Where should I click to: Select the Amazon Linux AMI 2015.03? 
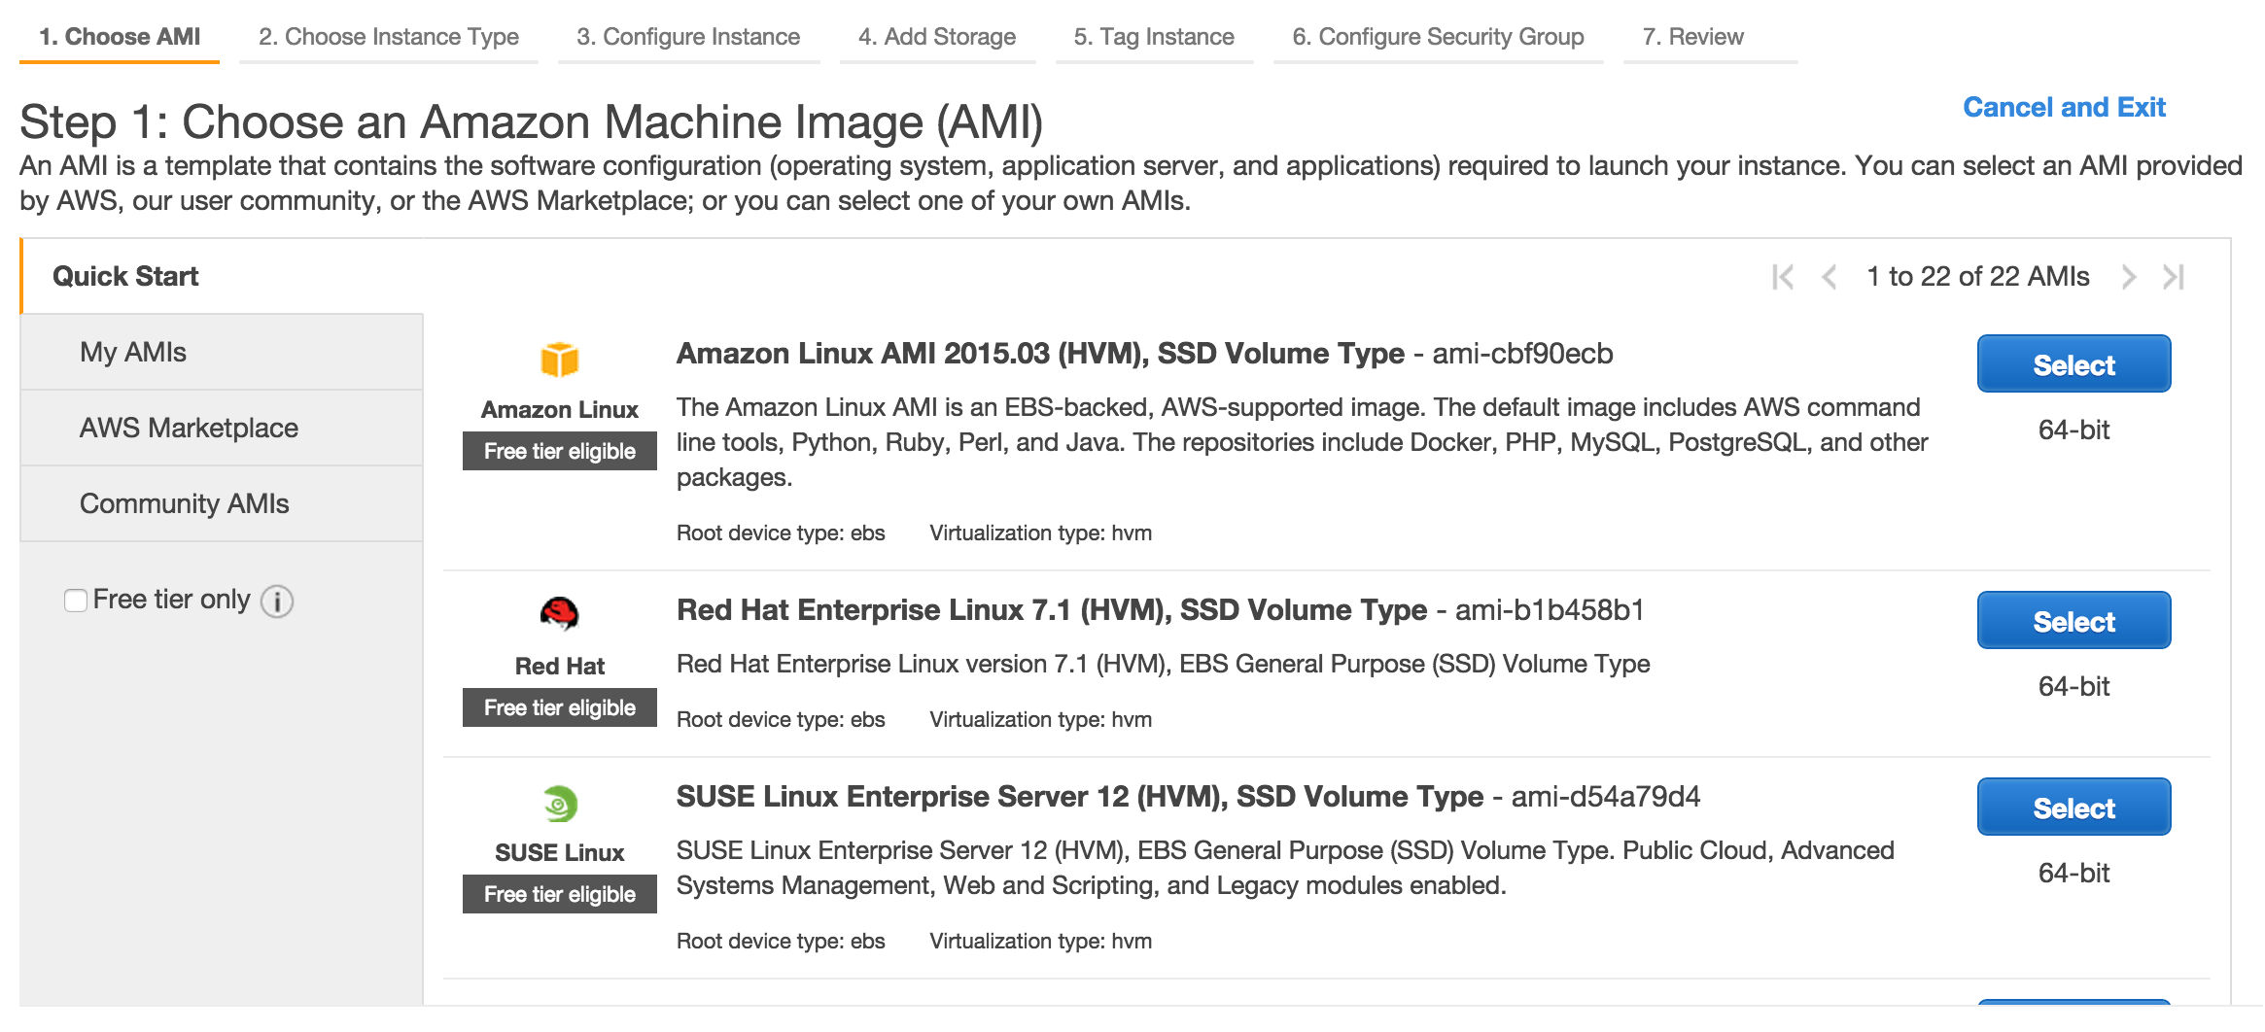[x=2073, y=364]
